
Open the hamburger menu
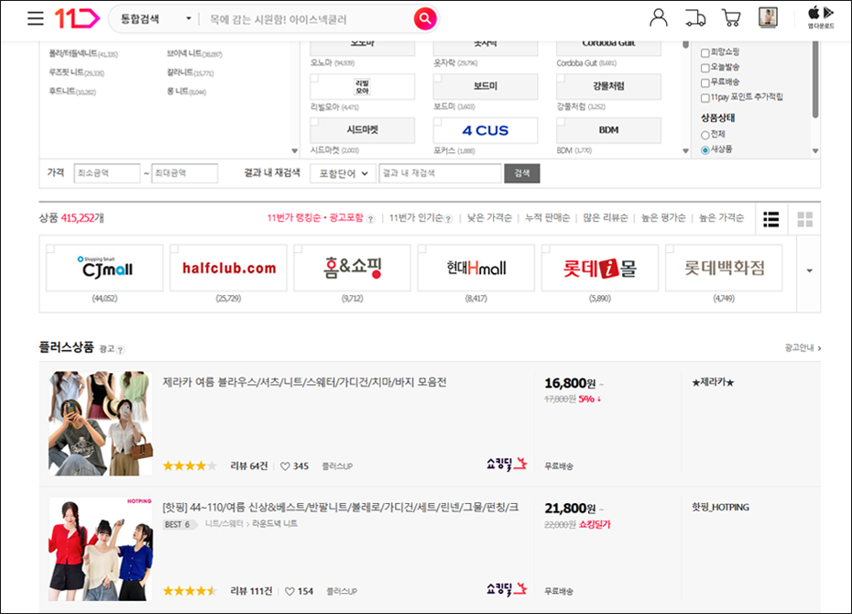(36, 18)
